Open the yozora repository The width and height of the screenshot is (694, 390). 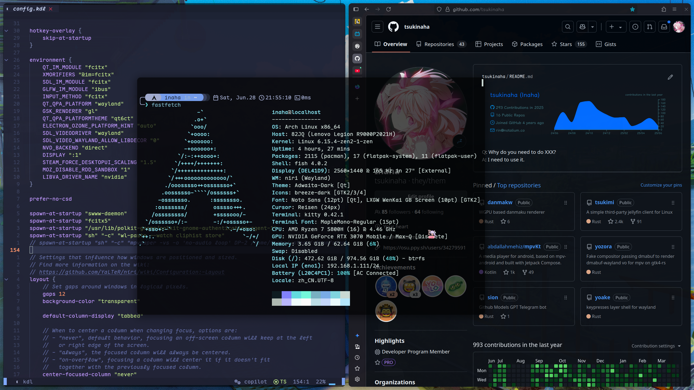[x=603, y=246]
